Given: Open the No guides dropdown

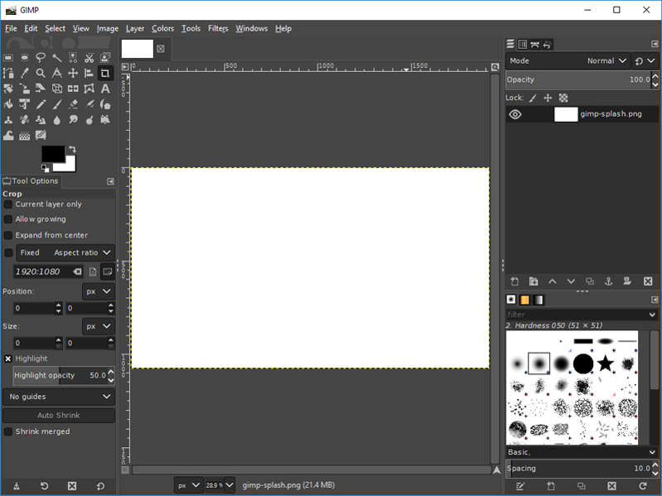Looking at the screenshot, I should pyautogui.click(x=59, y=397).
